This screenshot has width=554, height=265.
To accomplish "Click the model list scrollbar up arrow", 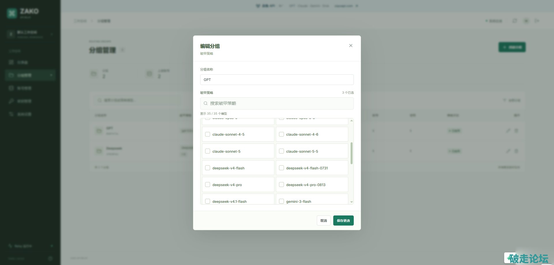I will [x=351, y=121].
